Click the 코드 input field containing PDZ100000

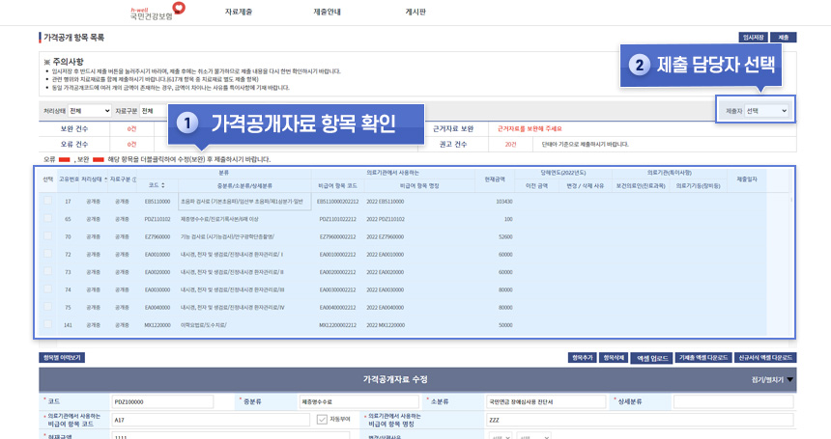[162, 401]
